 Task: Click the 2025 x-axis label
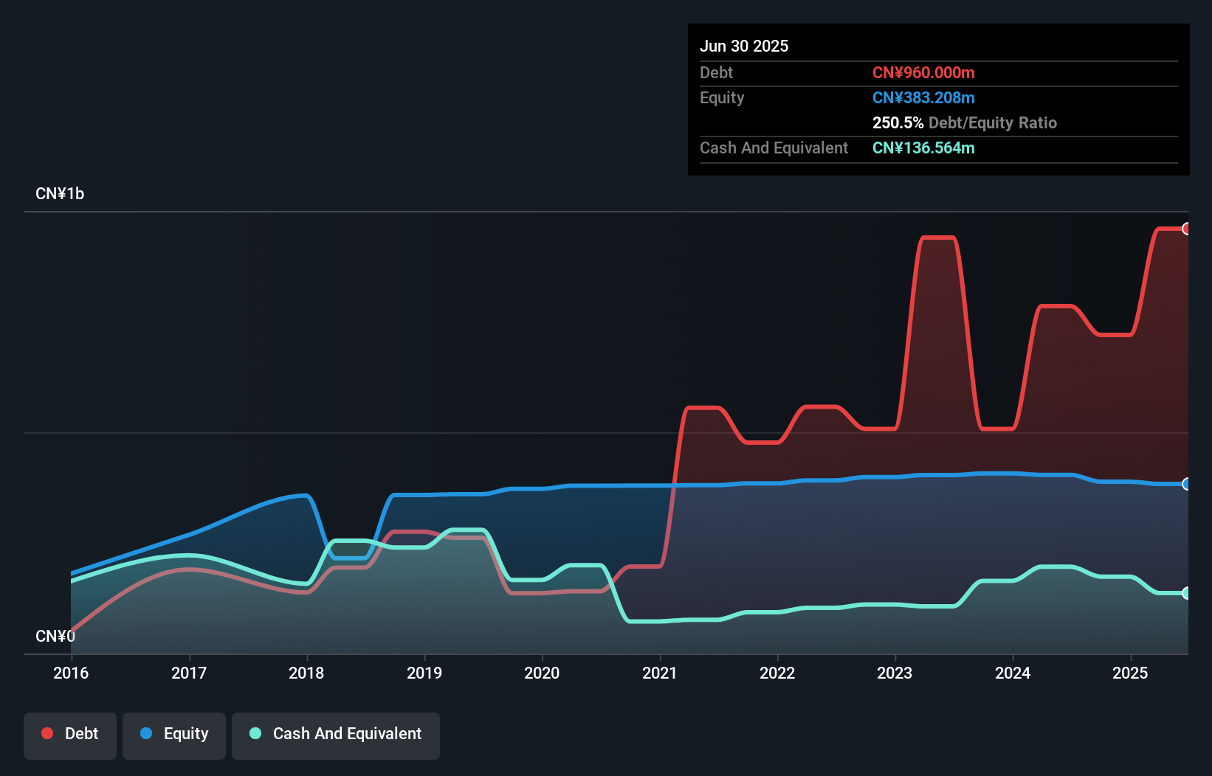[1130, 673]
